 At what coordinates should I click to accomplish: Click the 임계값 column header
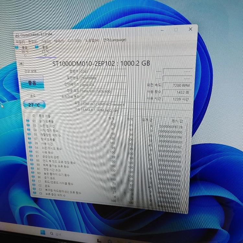point(147,120)
